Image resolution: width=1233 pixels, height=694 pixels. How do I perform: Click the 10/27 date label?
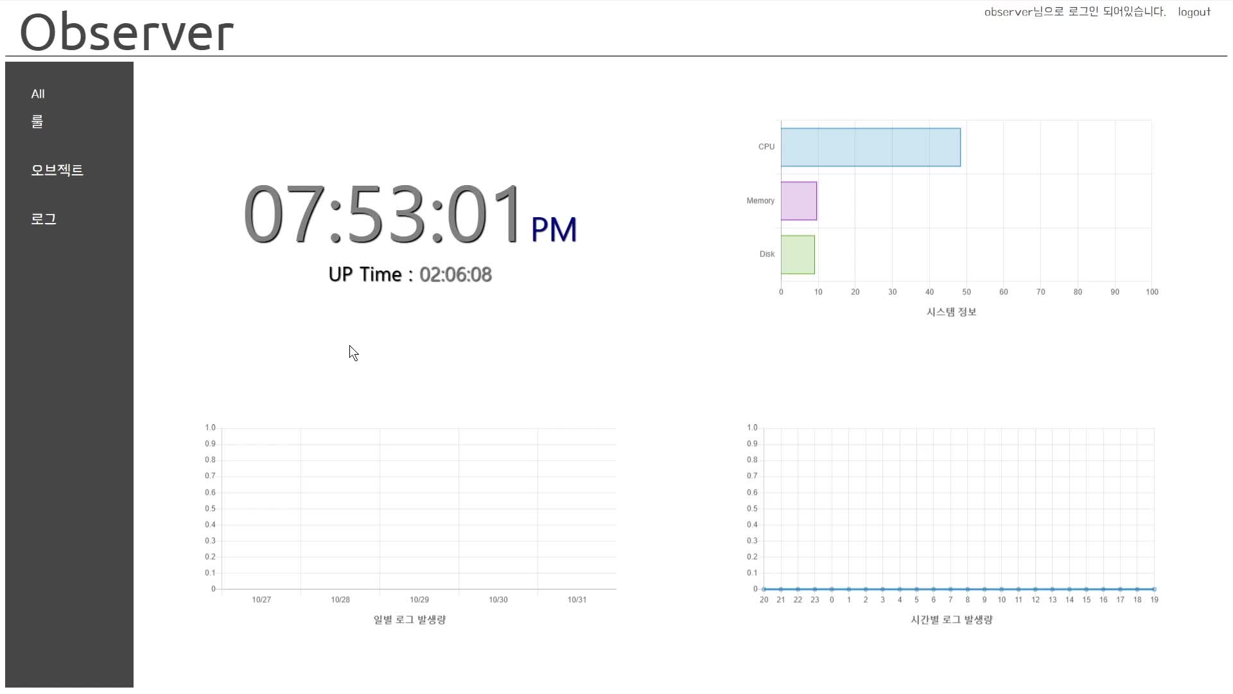(261, 600)
